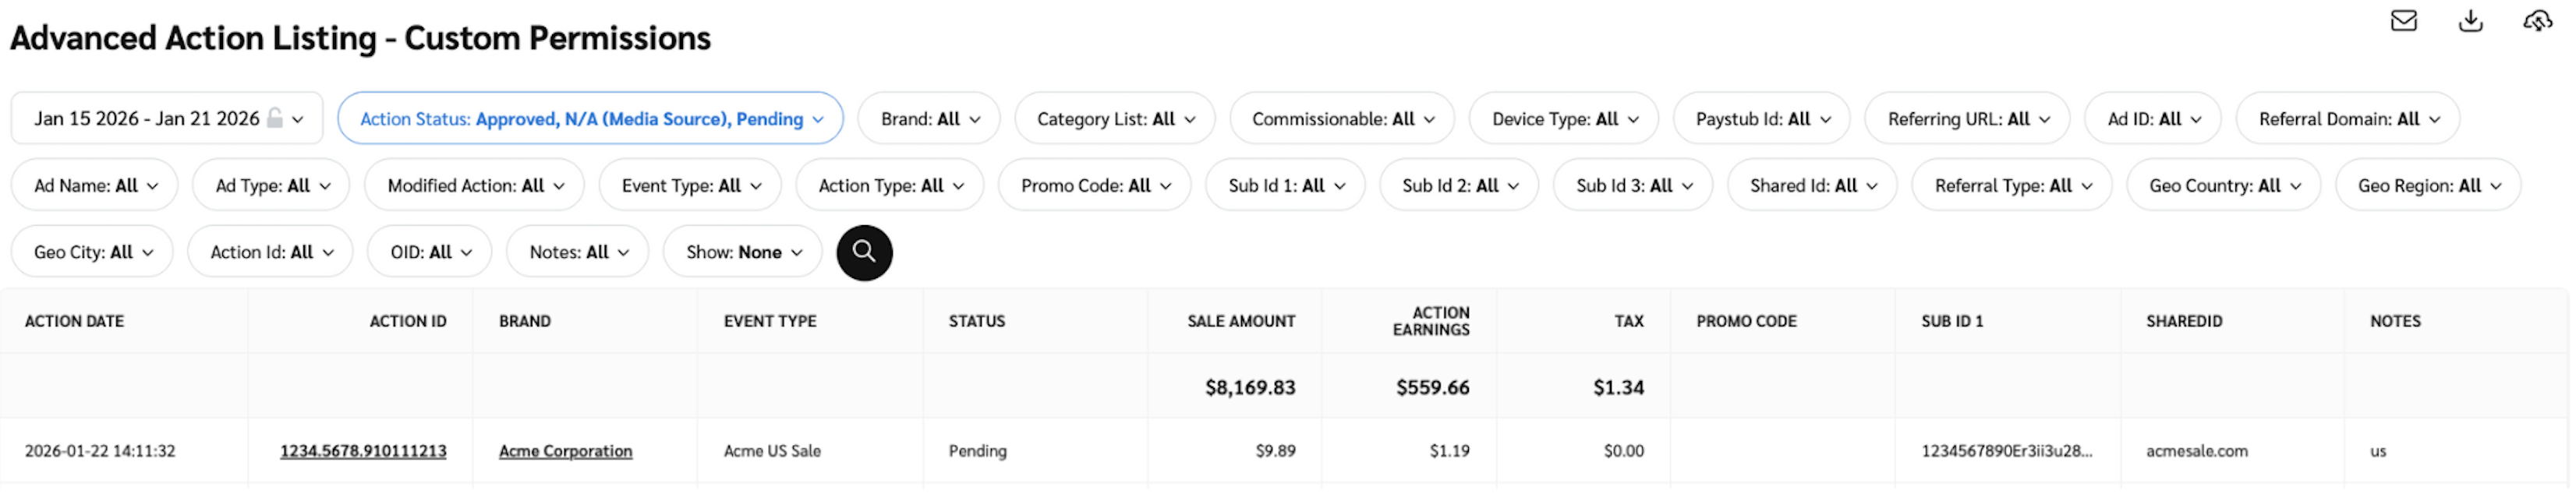The image size is (2576, 497).
Task: Open the date range Jan 15 - Jan 21 picker
Action: 146,118
